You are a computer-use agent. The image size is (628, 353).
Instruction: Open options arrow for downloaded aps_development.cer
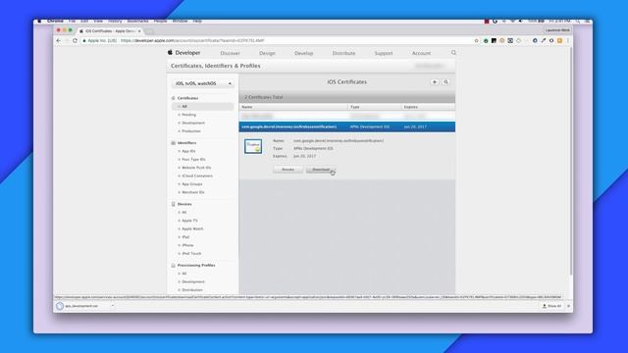point(113,306)
